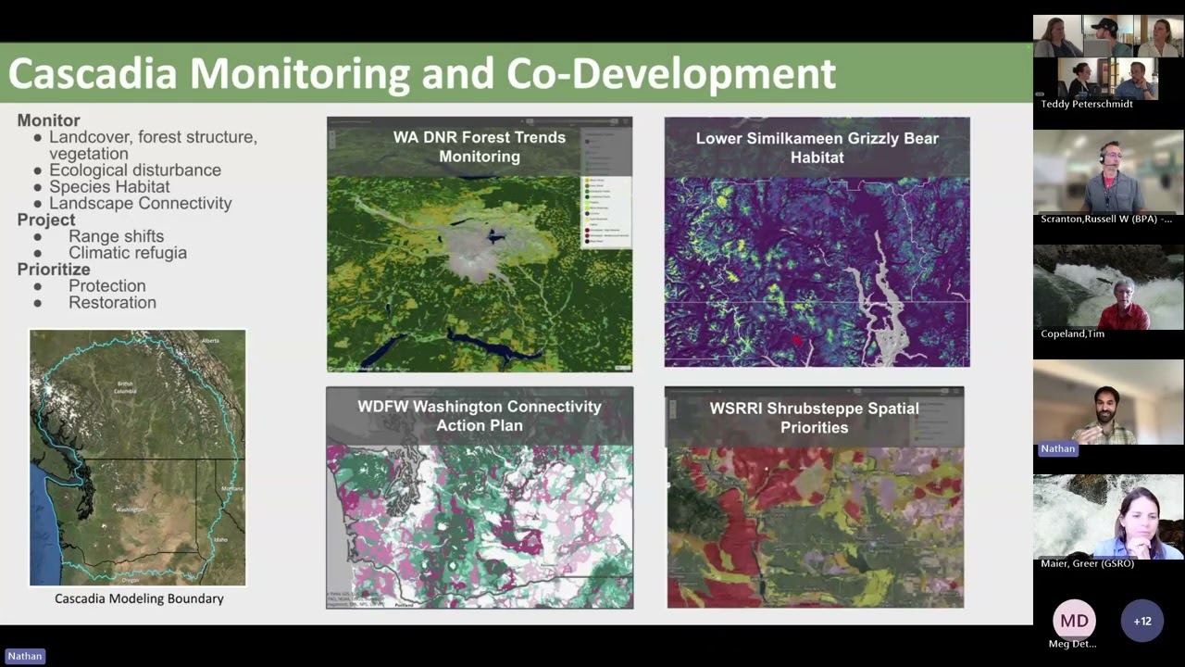Click the WA DNR Forest Trends Monitoring map
Viewport: 1185px width, 667px height.
pyautogui.click(x=480, y=245)
